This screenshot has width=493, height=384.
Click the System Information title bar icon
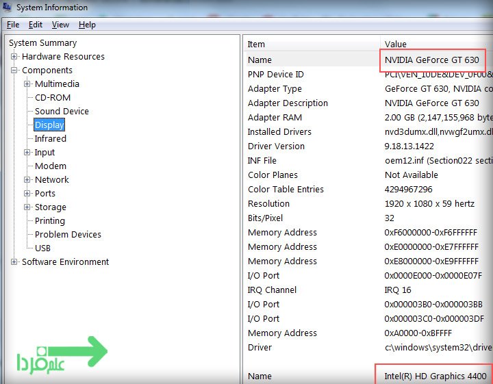pos(8,8)
